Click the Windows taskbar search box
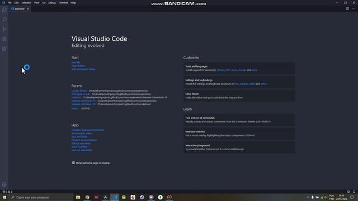Screen dimensions: 358x201 (41, 197)
